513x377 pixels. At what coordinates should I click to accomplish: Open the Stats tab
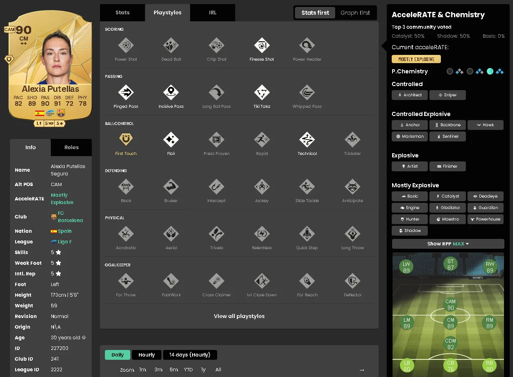point(123,13)
